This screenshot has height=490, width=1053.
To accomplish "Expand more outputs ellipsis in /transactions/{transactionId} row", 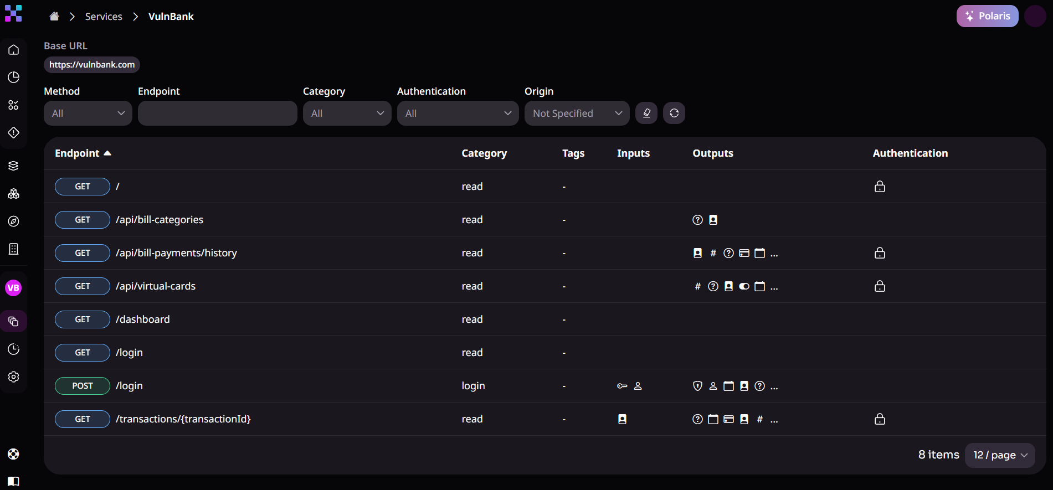I will 774,420.
